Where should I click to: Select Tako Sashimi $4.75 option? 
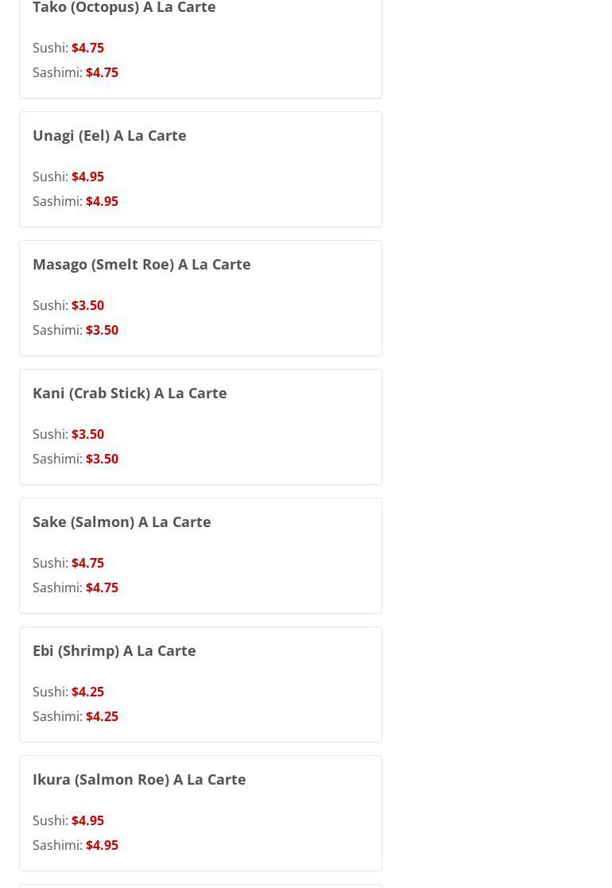click(102, 72)
